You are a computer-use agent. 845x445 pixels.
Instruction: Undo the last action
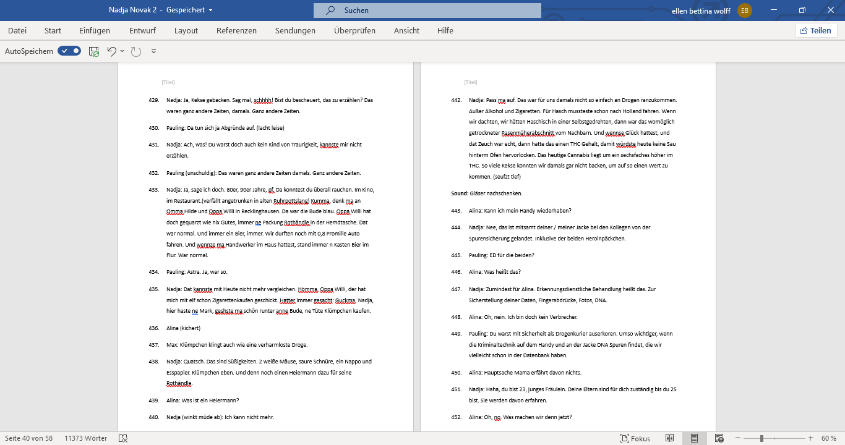point(111,51)
